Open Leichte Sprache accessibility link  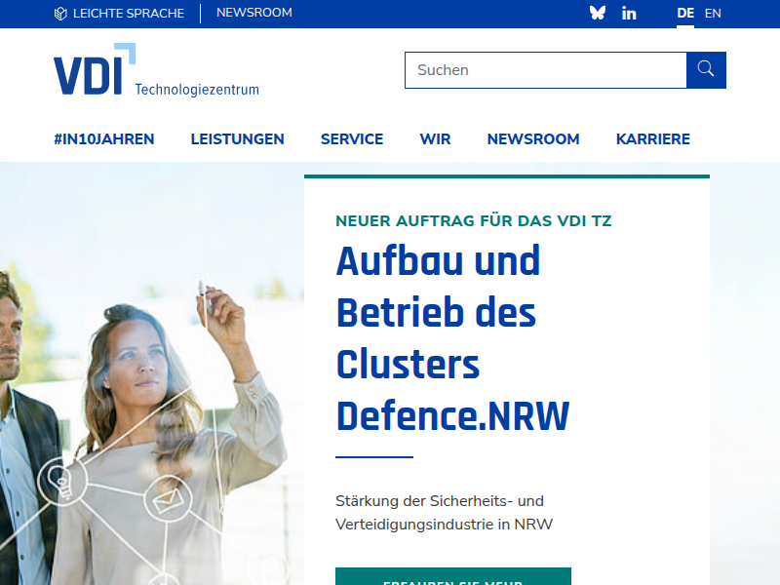[x=119, y=14]
